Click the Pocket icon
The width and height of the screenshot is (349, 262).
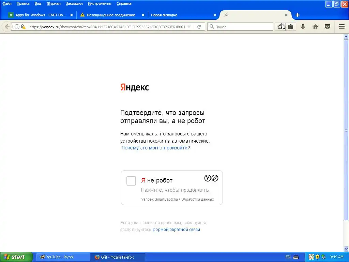(x=328, y=27)
